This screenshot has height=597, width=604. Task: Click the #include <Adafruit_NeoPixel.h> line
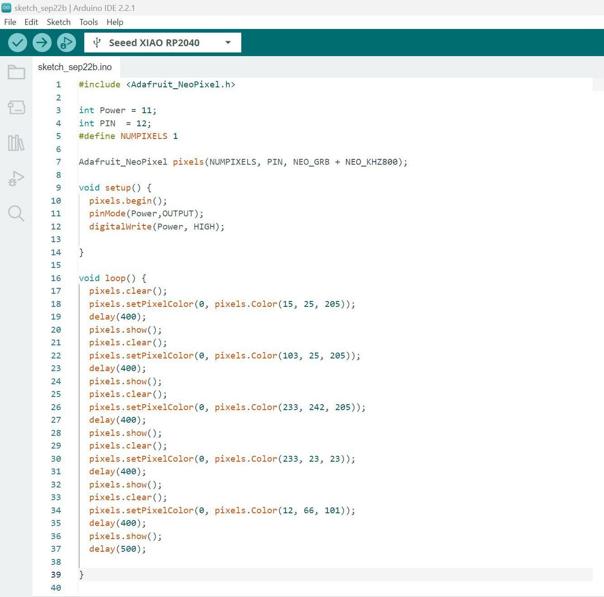point(157,85)
